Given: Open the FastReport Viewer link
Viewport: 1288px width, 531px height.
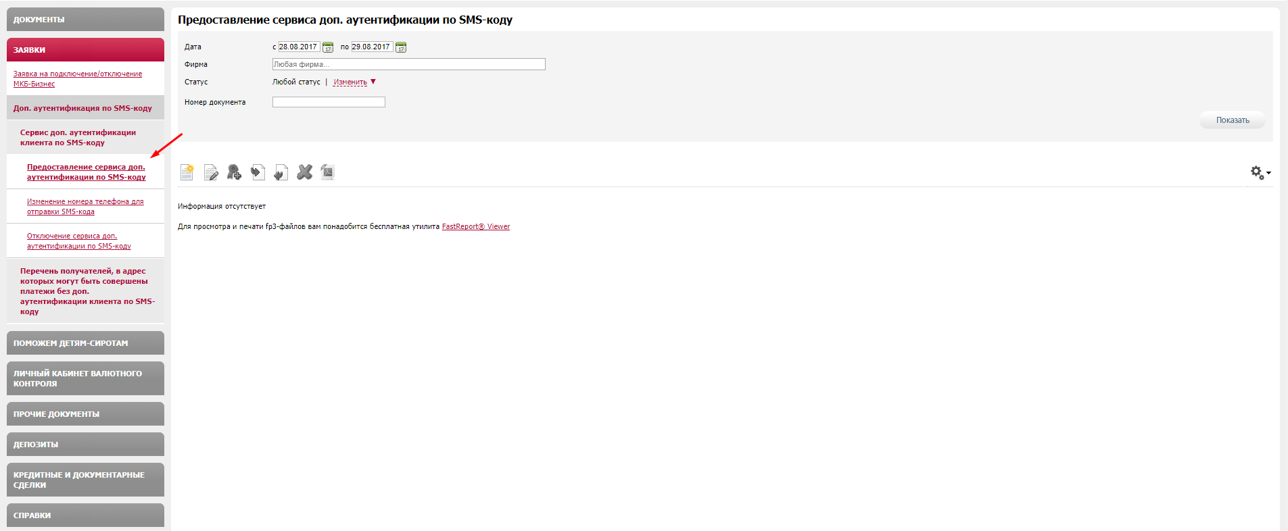Looking at the screenshot, I should [476, 227].
